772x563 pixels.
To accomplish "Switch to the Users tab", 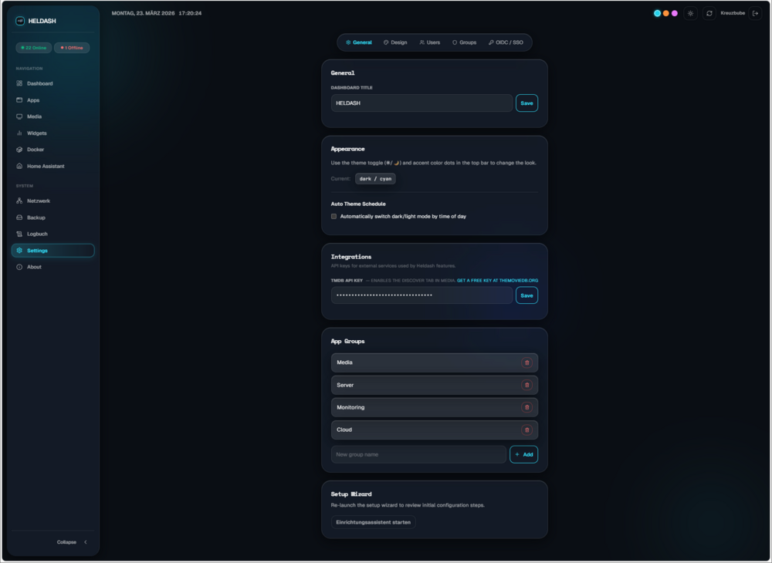I will click(430, 42).
